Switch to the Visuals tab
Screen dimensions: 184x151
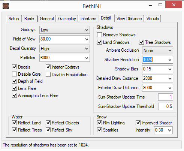(153, 19)
